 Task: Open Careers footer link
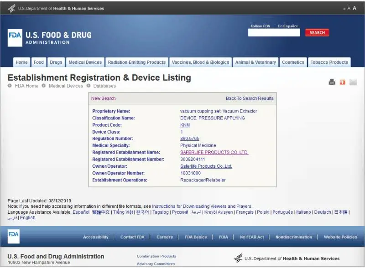[x=165, y=237]
